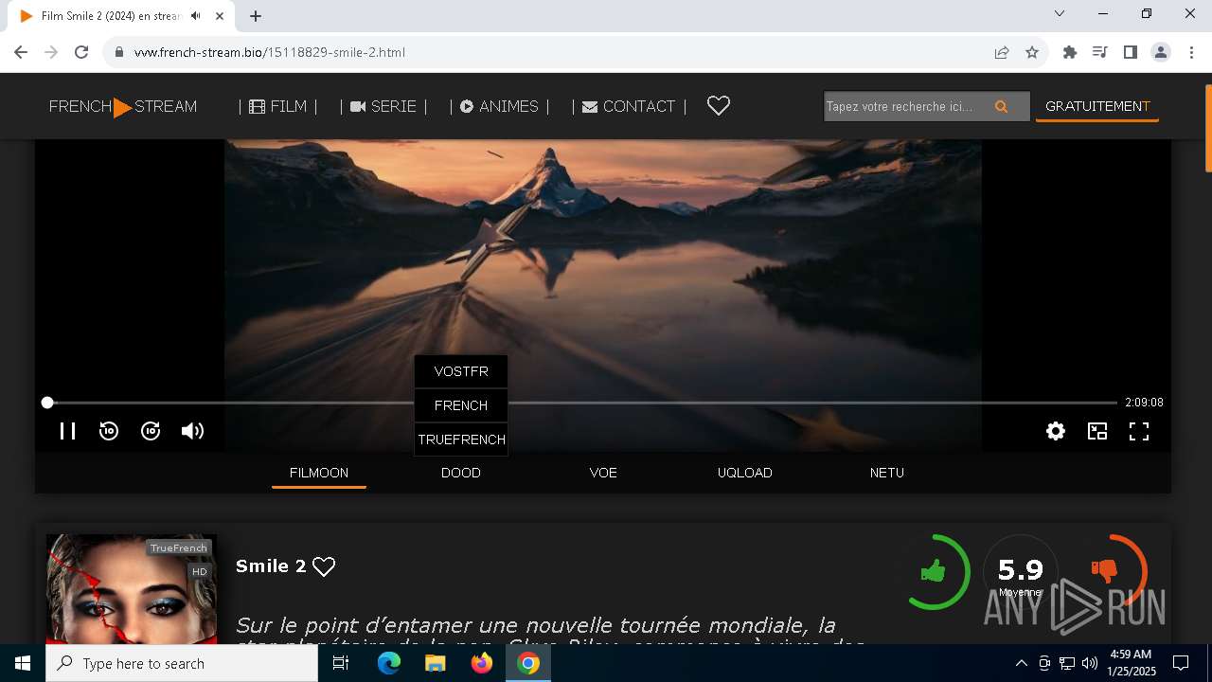Click the Smile 2 poster thumbnail
Viewport: 1212px width, 682px height.
[132, 589]
